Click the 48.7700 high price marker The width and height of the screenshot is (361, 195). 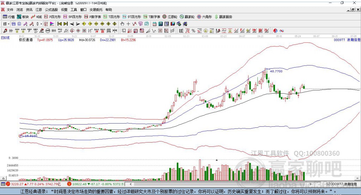pos(276,71)
